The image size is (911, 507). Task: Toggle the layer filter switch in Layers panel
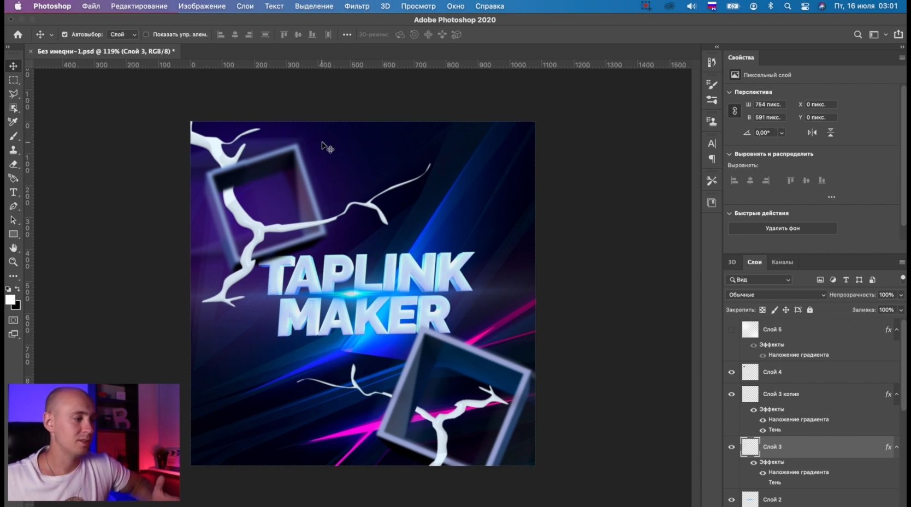pyautogui.click(x=902, y=278)
